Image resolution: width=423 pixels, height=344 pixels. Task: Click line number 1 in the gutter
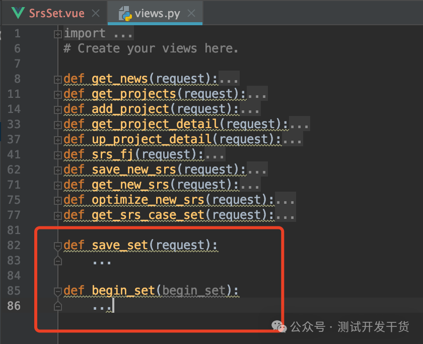[17, 33]
